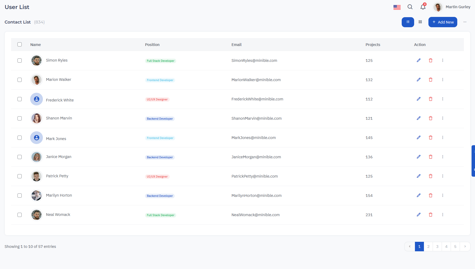475x269 pixels.
Task: Open Shanon Marvin row more-actions menu
Action: tap(442, 118)
